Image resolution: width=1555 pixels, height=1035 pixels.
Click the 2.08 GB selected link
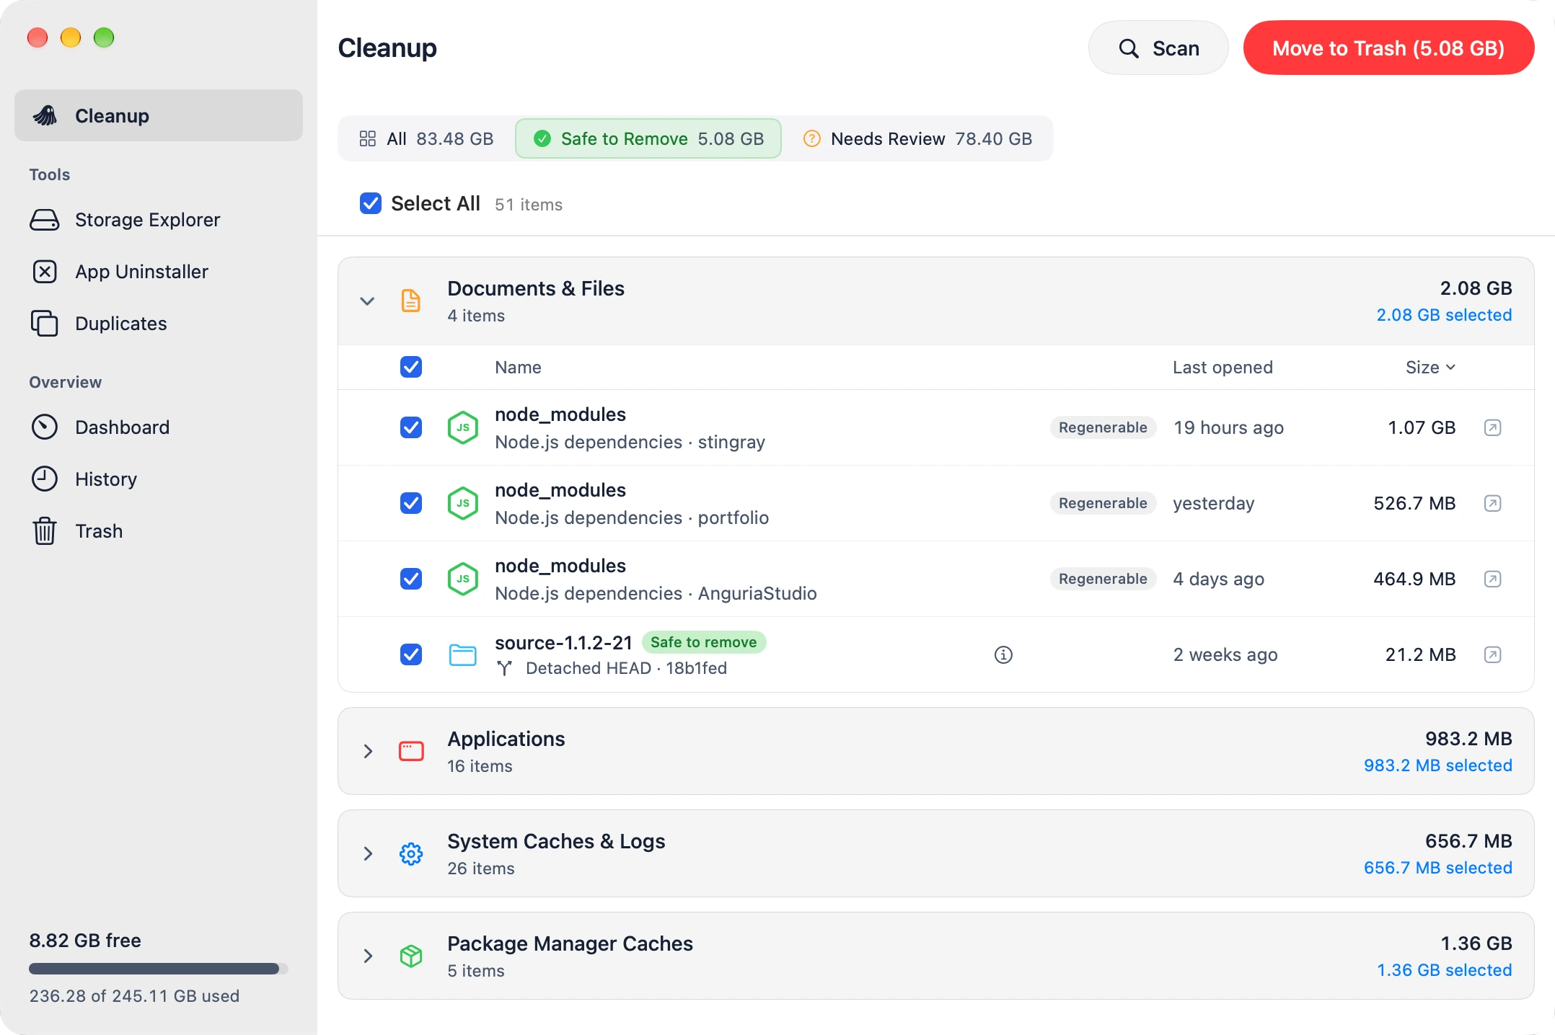1444,315
